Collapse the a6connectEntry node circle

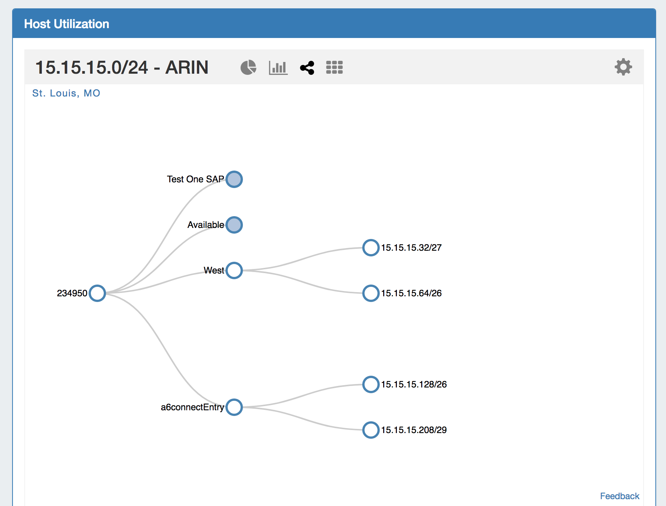click(234, 407)
